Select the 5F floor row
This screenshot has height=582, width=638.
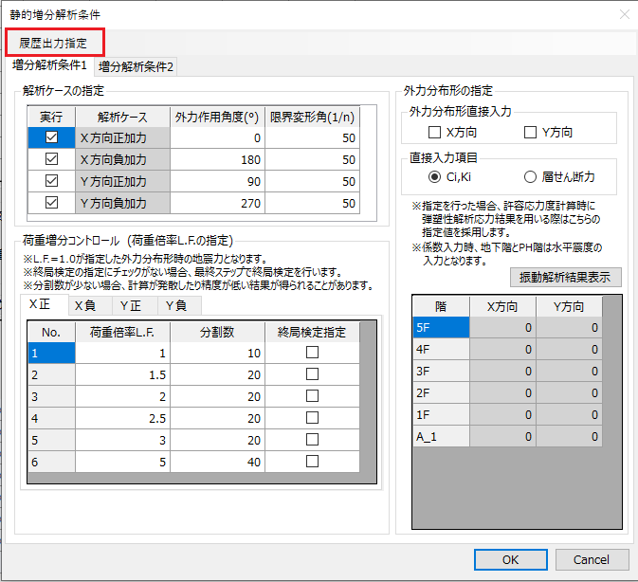point(441,327)
